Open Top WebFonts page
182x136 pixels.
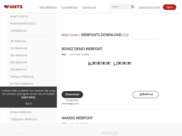[69, 7]
